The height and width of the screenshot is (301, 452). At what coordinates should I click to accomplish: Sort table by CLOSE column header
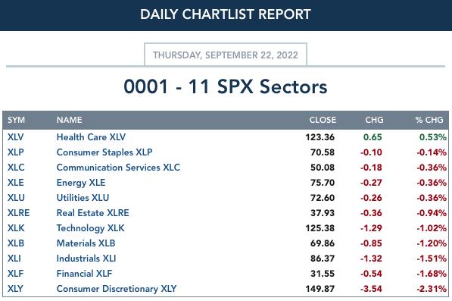pyautogui.click(x=323, y=120)
